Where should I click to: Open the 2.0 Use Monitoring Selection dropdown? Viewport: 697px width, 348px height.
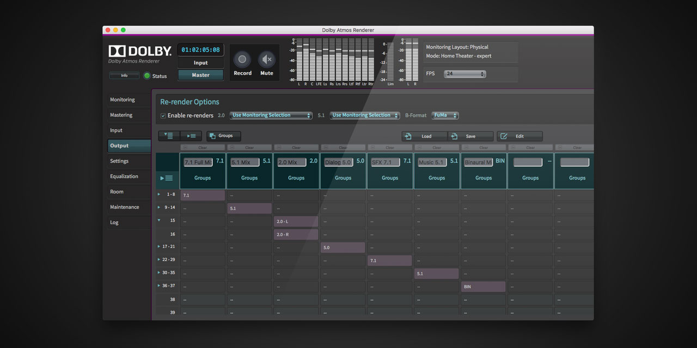(x=271, y=115)
